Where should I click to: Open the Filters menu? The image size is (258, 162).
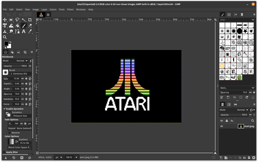(x=70, y=10)
